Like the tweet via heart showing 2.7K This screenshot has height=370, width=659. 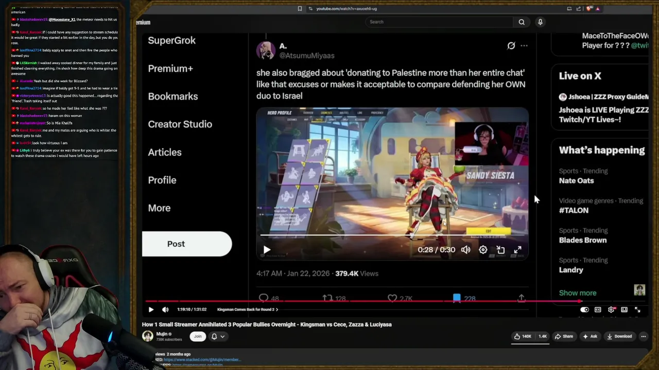pyautogui.click(x=392, y=298)
